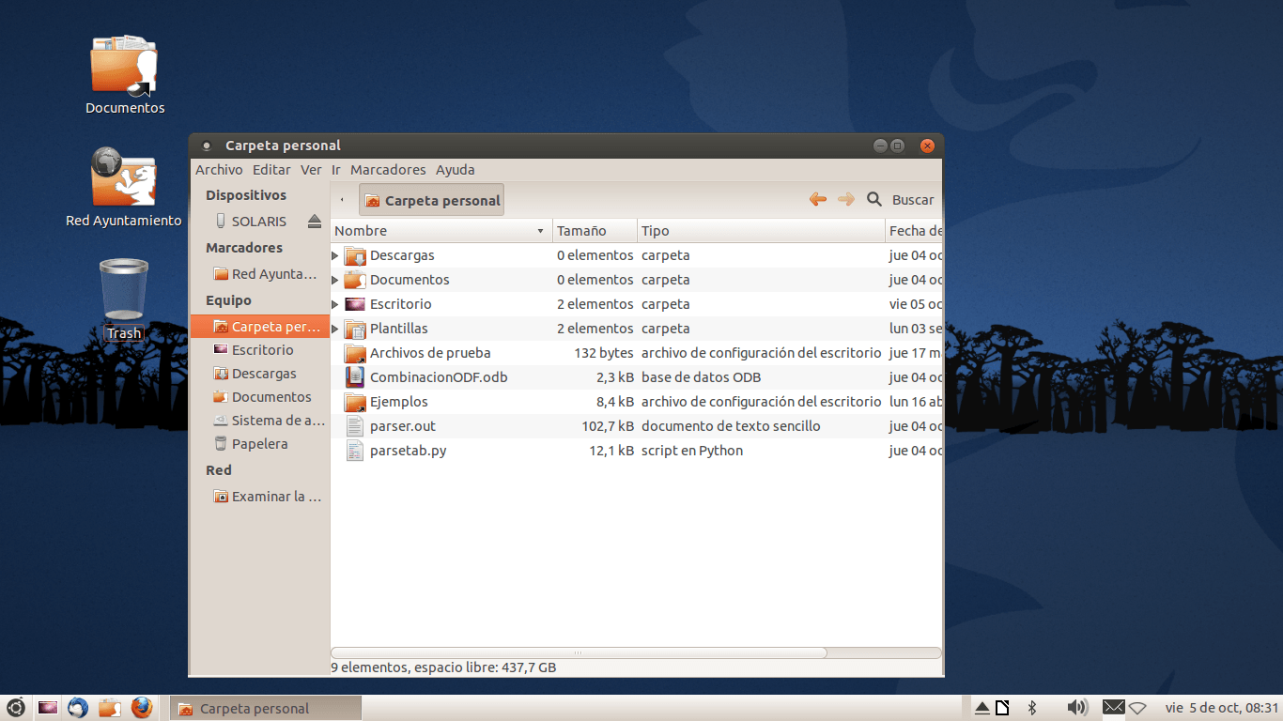
Task: Click the Escritorio folder icon in file list
Action: coord(354,304)
